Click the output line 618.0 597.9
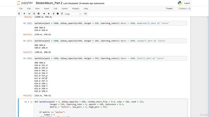The height and width of the screenshot is (117, 209). coord(41,81)
